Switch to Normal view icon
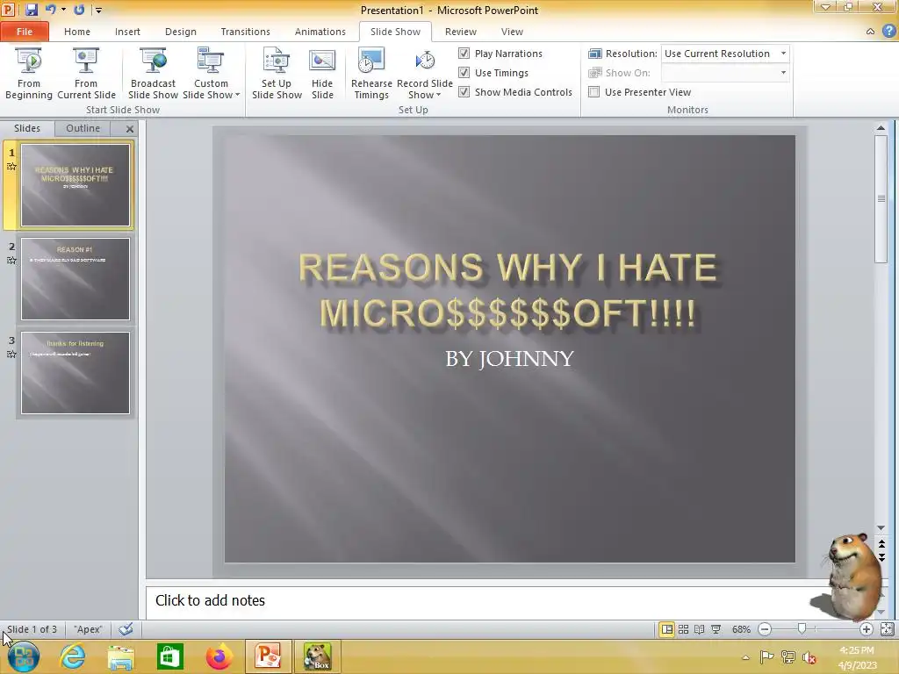This screenshot has height=674, width=899. [667, 629]
